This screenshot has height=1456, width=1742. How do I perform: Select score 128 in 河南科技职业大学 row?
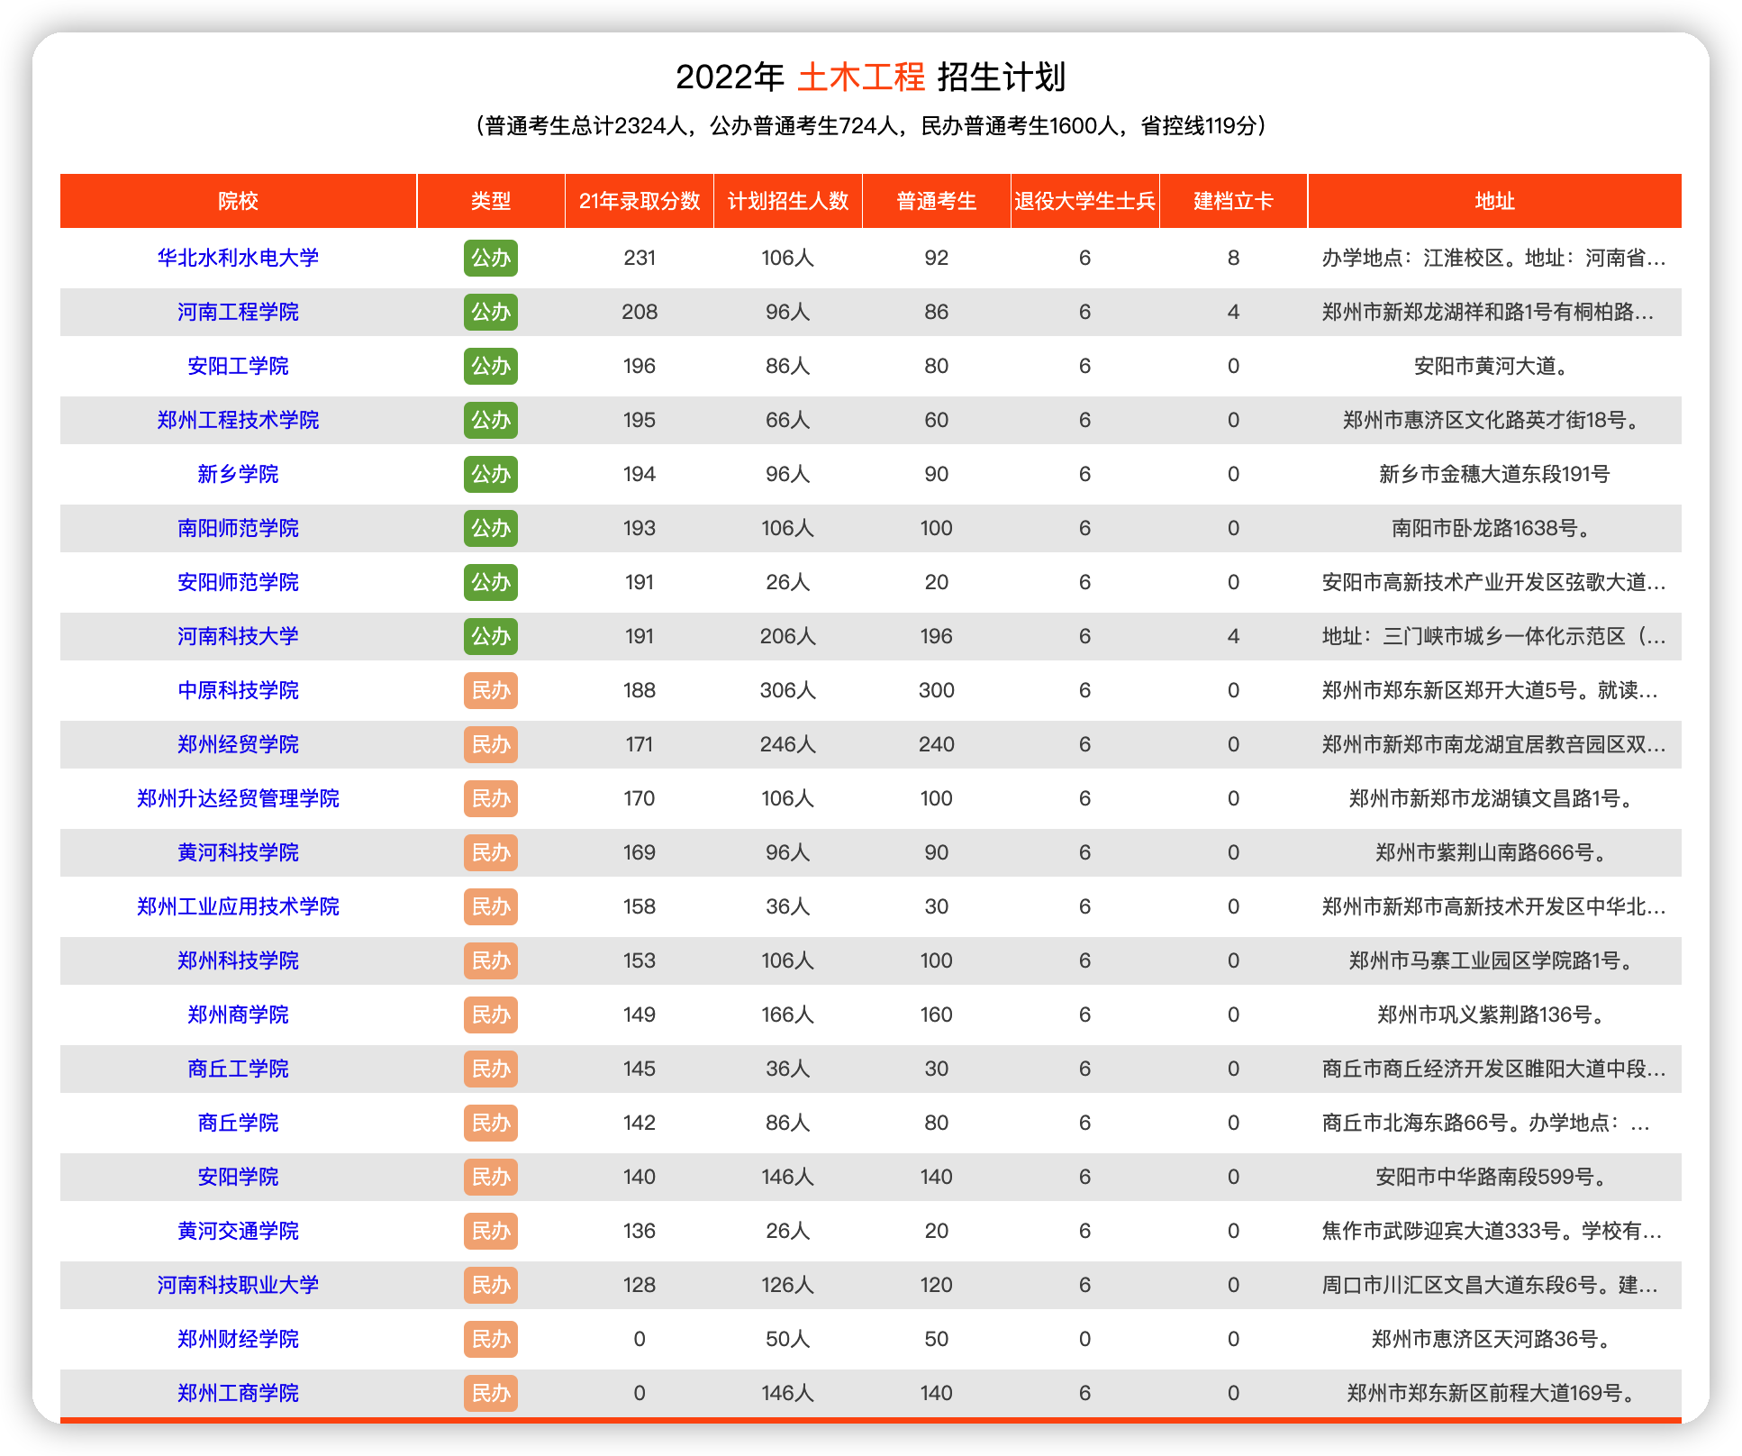640,1285
